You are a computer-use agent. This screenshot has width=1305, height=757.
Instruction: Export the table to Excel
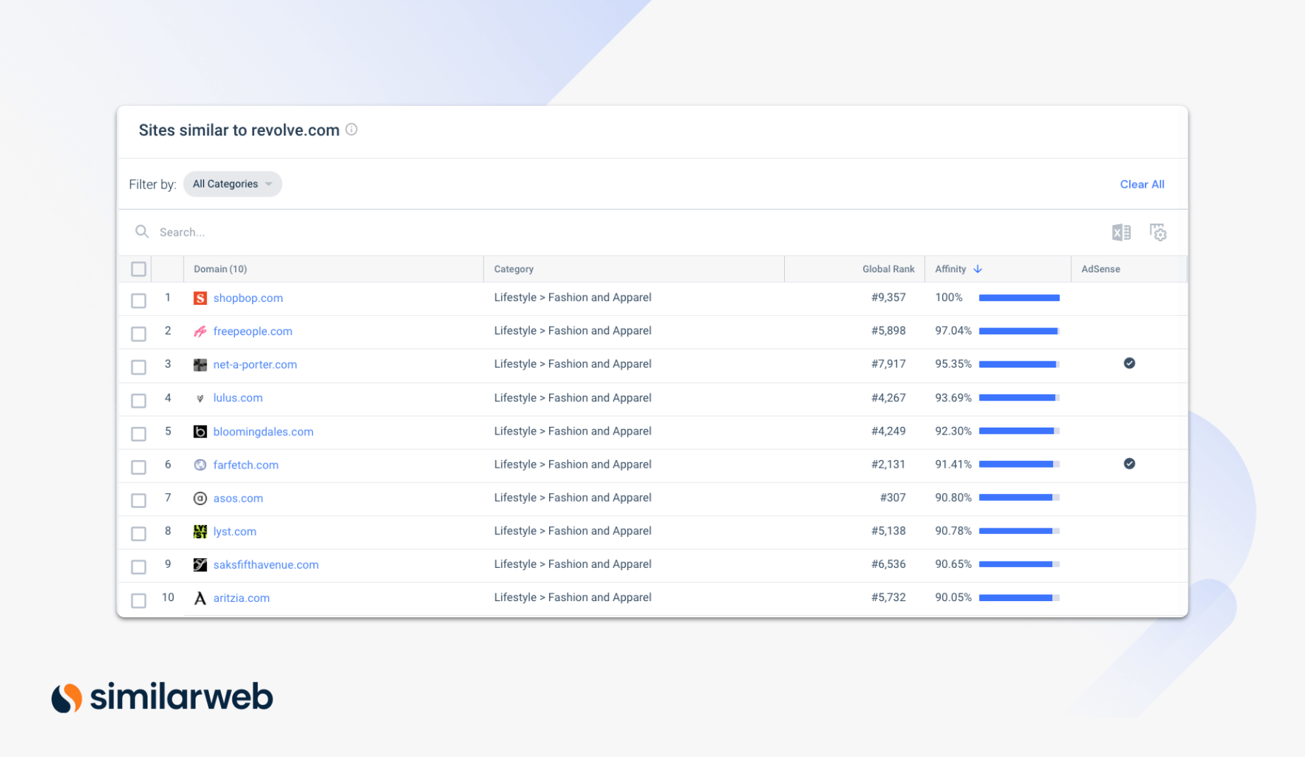click(1121, 231)
